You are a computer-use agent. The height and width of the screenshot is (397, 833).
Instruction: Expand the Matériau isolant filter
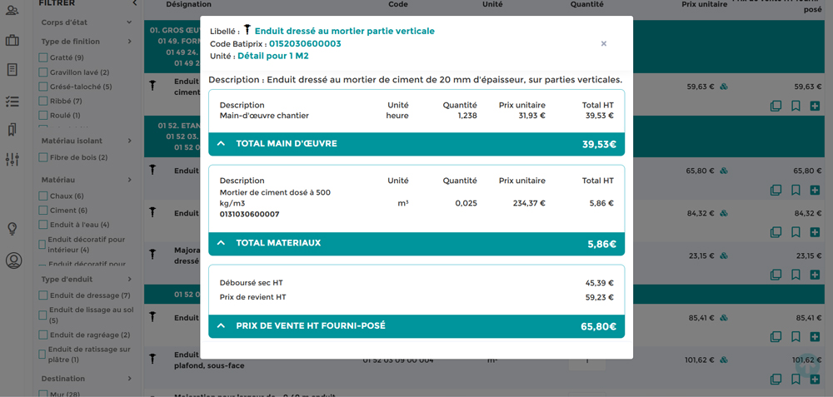tap(129, 141)
